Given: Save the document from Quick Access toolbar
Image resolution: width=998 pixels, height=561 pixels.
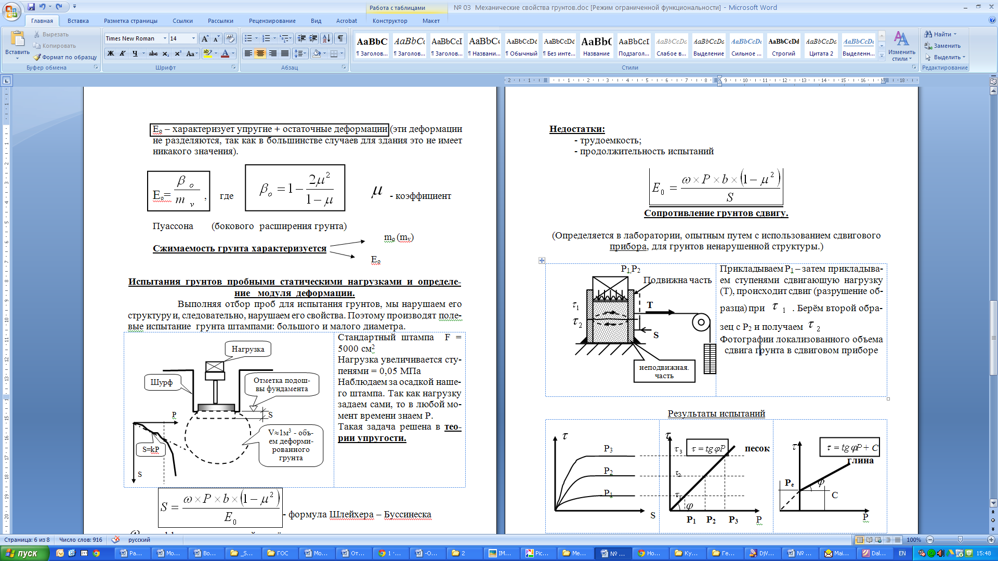Looking at the screenshot, I should 32,7.
